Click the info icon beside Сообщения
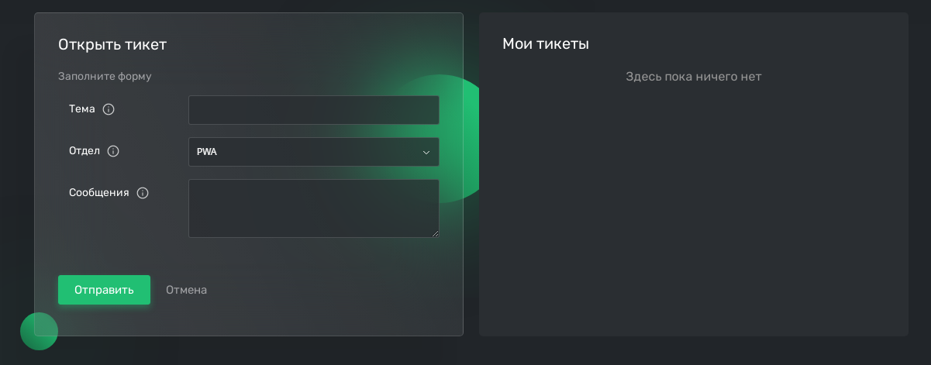 [143, 193]
